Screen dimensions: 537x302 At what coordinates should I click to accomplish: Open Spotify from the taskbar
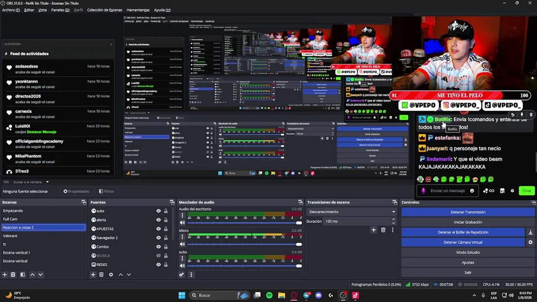coord(269,295)
